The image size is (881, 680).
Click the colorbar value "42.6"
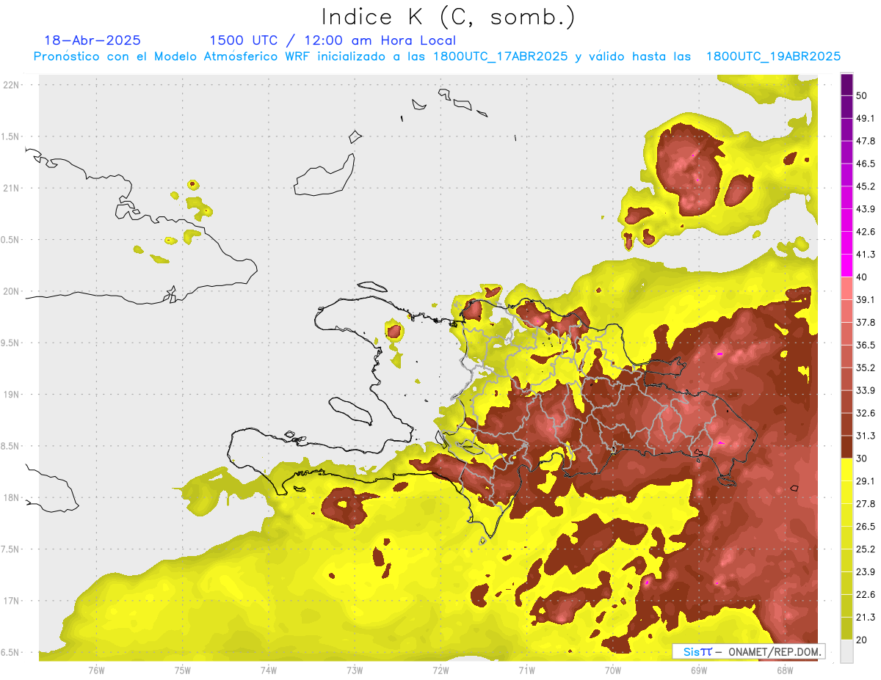click(866, 232)
